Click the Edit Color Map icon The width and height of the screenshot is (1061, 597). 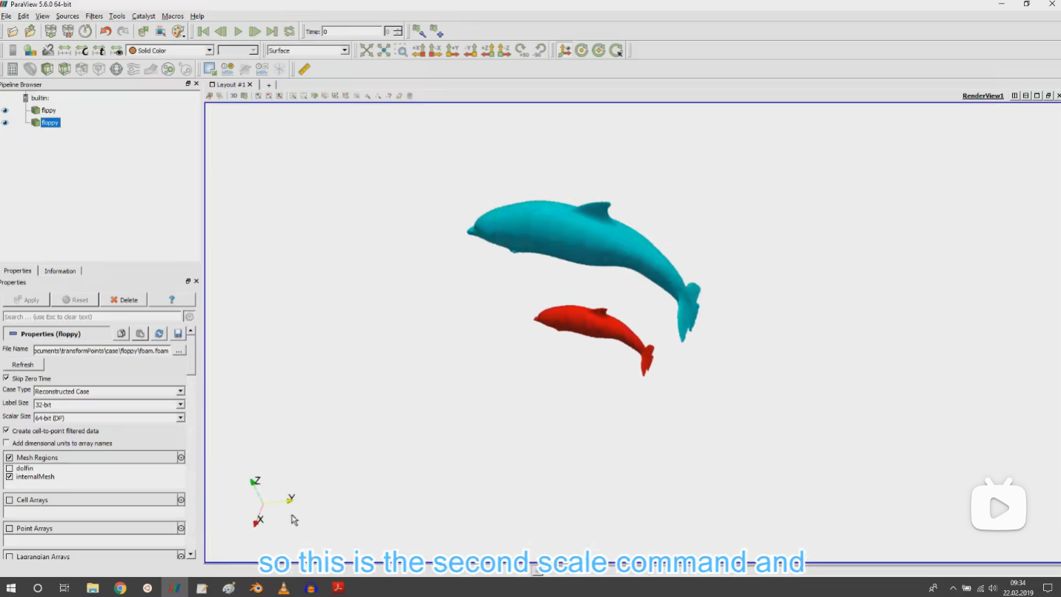(x=30, y=50)
